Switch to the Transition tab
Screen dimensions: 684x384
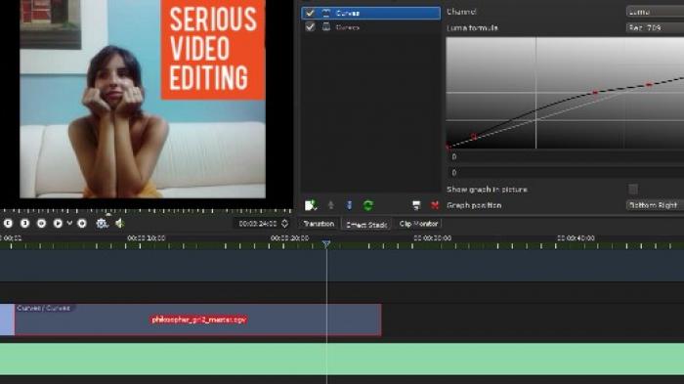[319, 224]
